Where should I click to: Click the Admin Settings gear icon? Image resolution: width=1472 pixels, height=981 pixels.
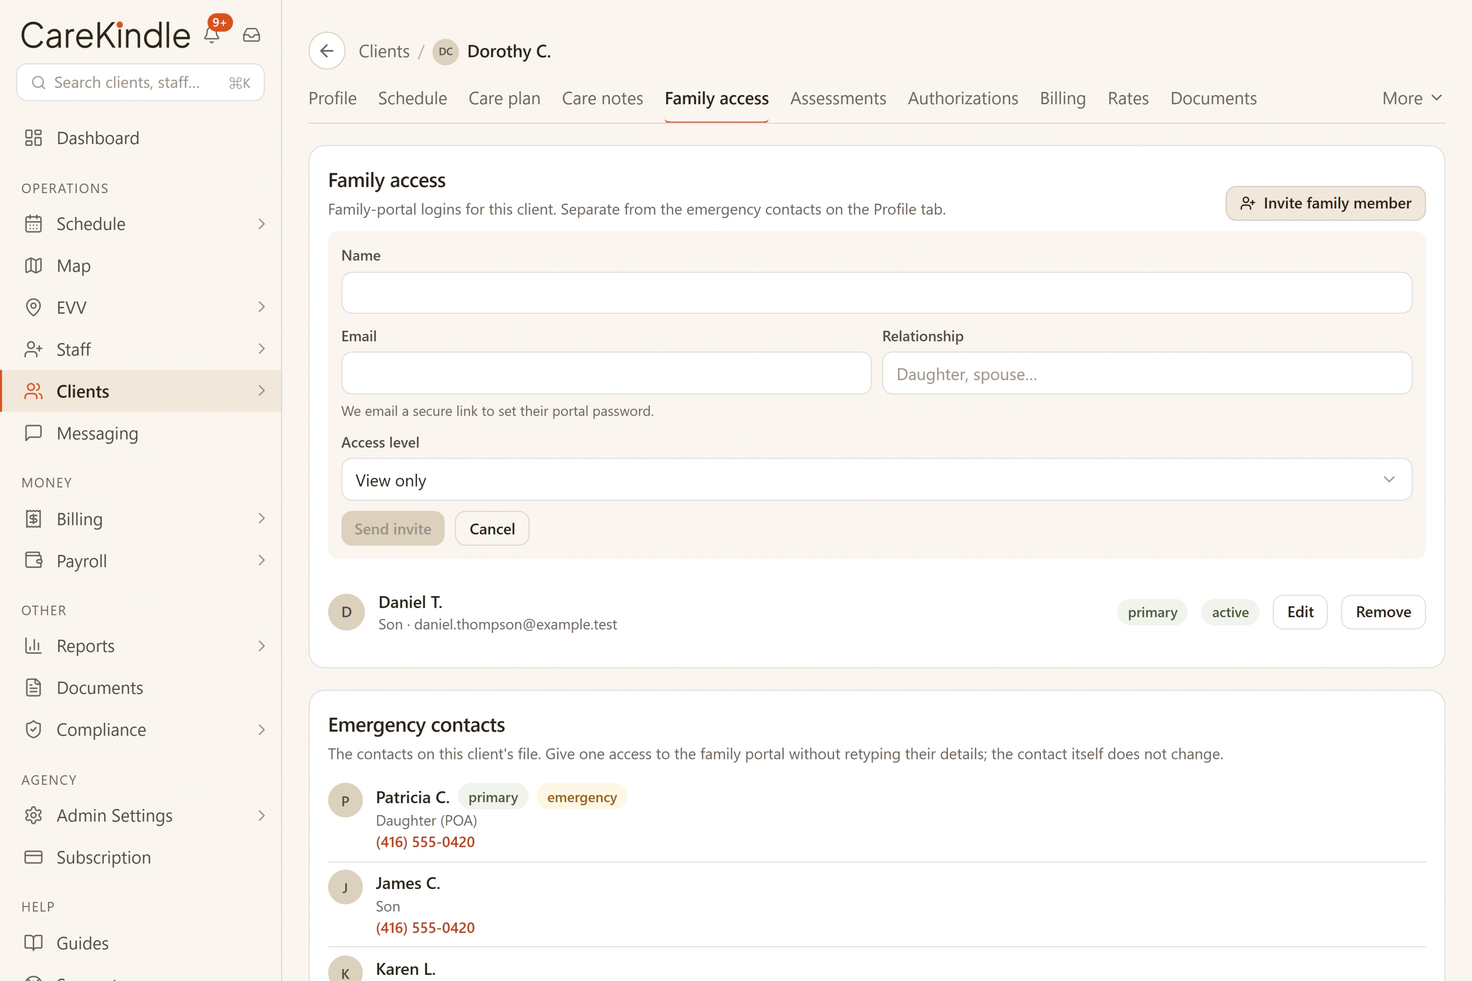[33, 815]
